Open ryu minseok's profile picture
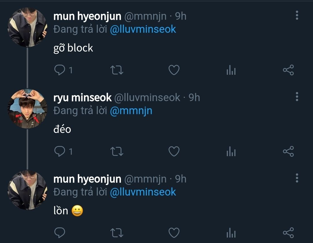 (x=27, y=109)
